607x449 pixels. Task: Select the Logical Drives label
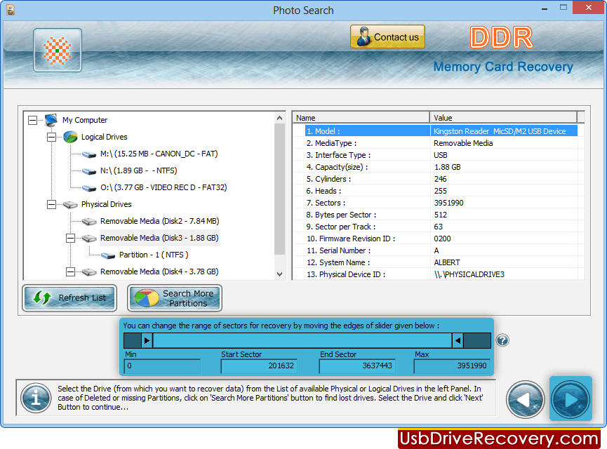(104, 137)
